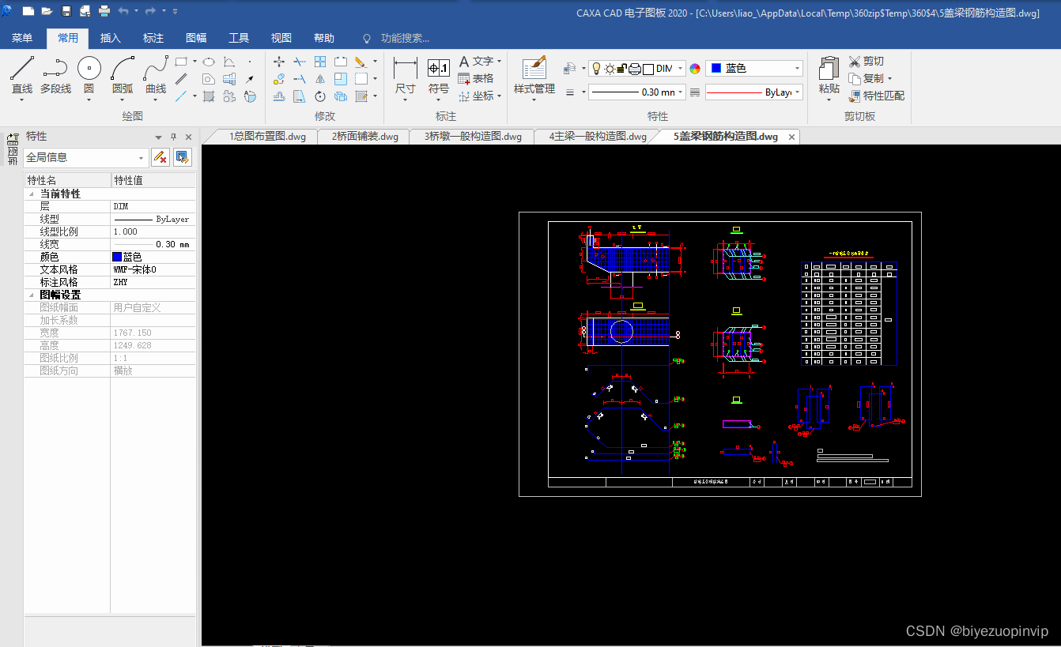Click the 剪切 cut button

point(866,61)
